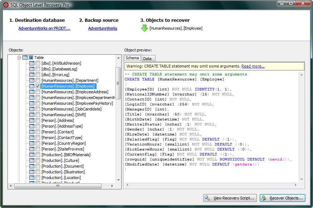The image size is (313, 208).
Task: Tick the [Person].[Contact] checkbox
Action: pyautogui.click(x=38, y=132)
